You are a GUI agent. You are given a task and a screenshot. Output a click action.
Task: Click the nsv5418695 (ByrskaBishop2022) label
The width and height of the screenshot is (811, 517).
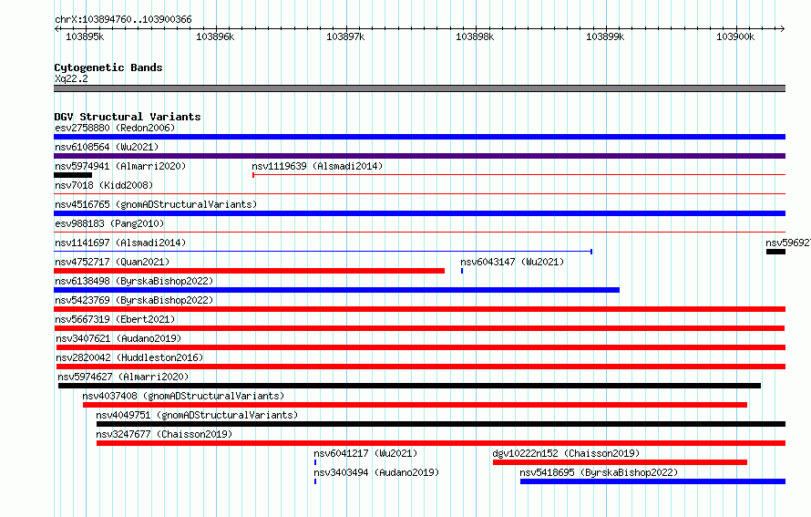coord(599,472)
